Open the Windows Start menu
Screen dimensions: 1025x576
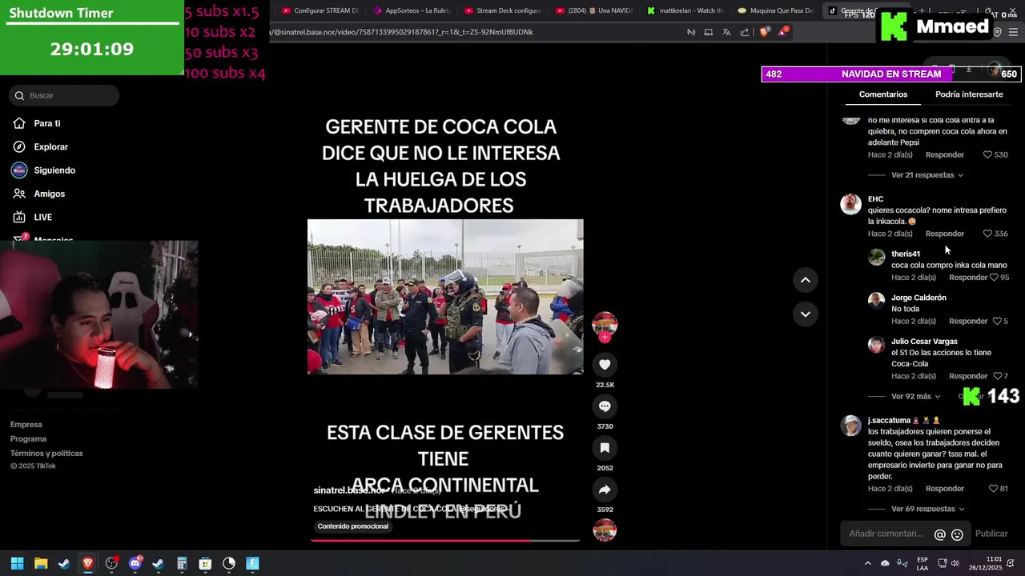(x=17, y=563)
